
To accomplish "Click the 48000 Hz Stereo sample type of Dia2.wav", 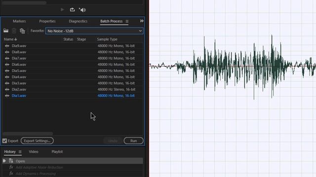I will coord(117,89).
